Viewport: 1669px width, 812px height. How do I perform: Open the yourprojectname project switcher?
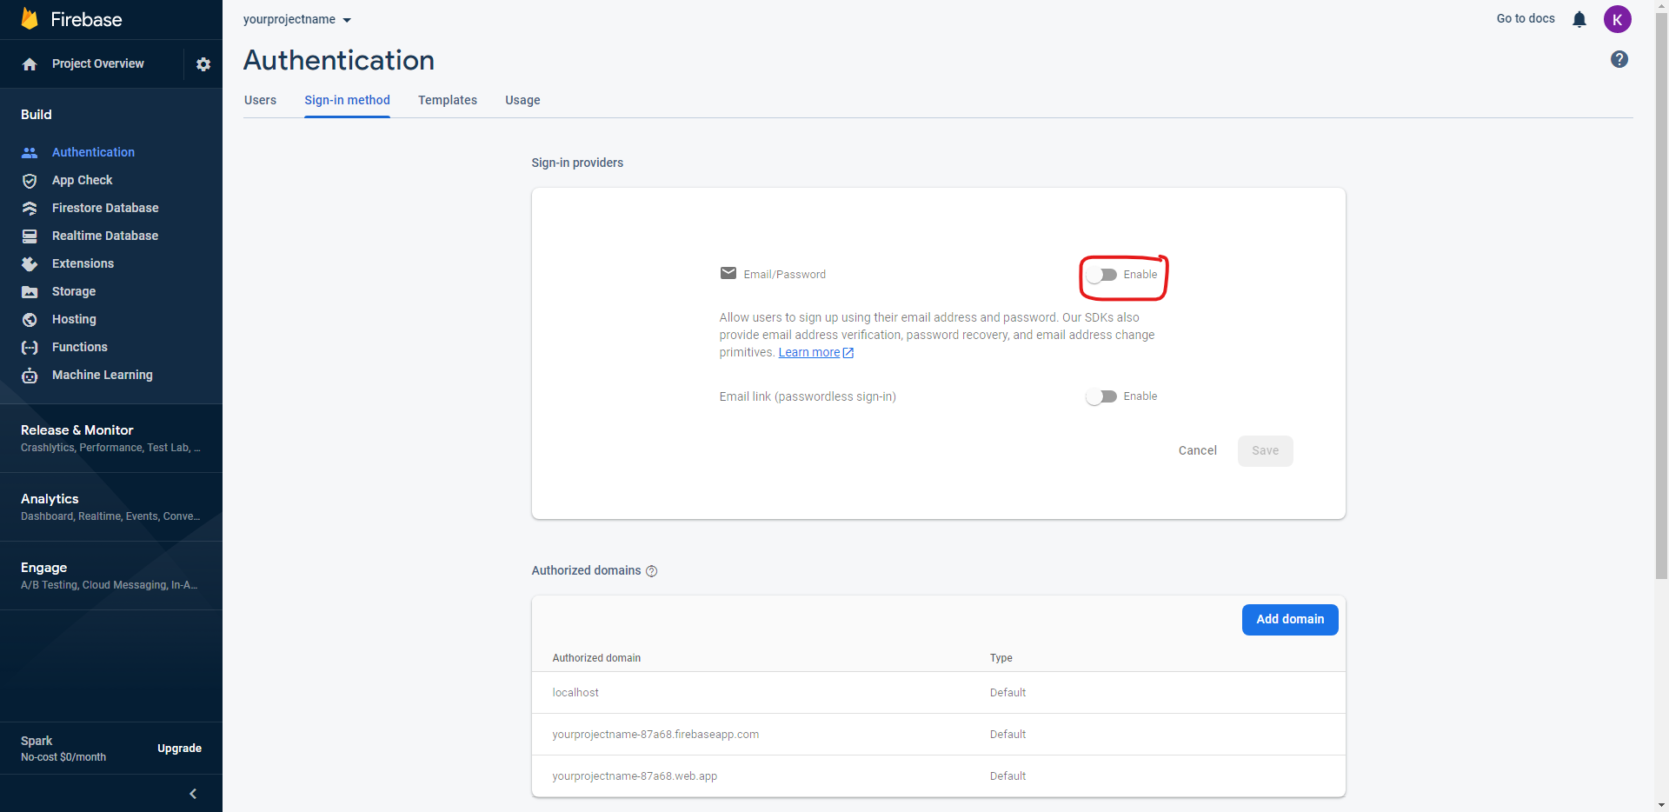[296, 19]
